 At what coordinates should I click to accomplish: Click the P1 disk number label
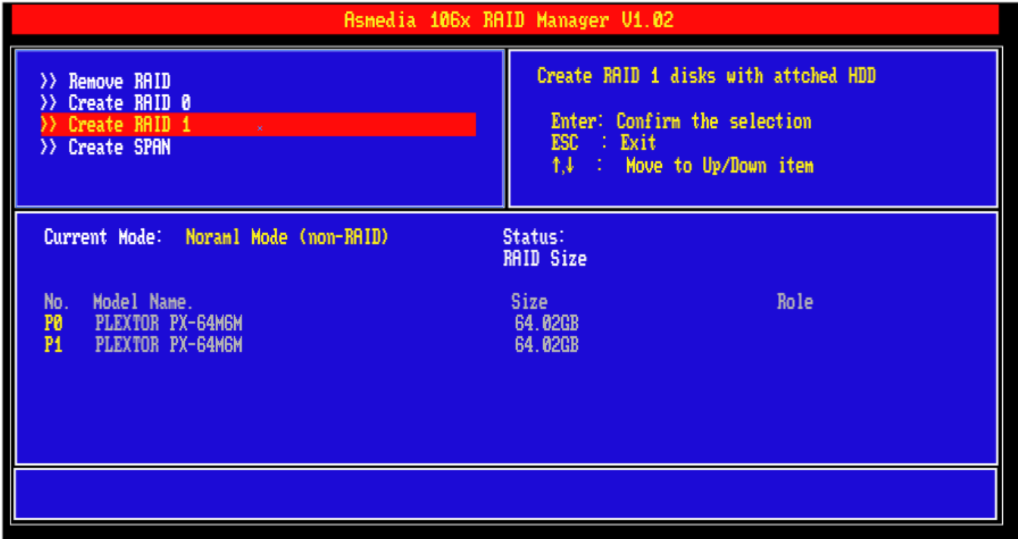click(x=53, y=346)
